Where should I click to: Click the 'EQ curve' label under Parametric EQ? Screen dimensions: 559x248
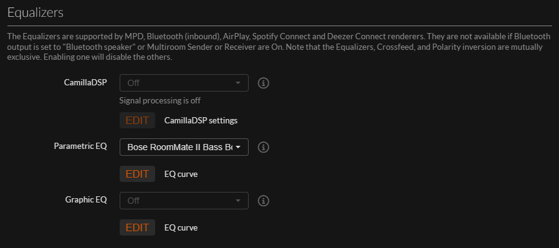pos(181,174)
